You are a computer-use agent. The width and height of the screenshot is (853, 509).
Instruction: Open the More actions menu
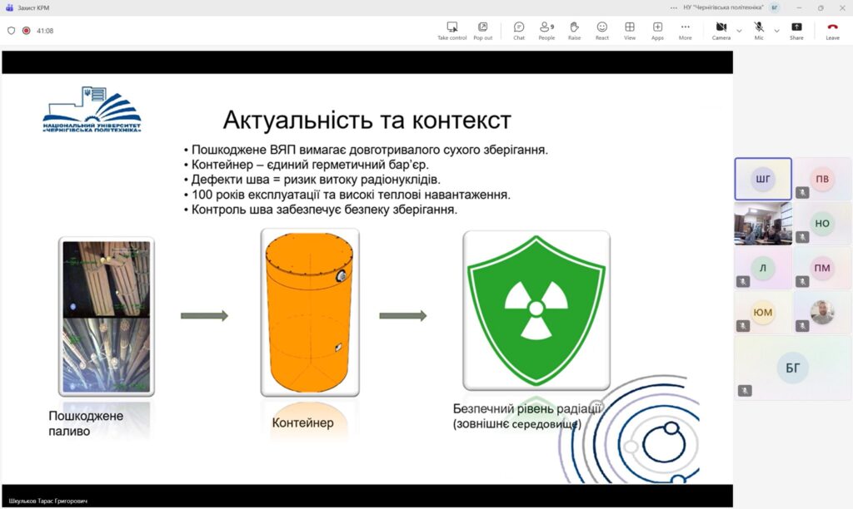point(685,30)
